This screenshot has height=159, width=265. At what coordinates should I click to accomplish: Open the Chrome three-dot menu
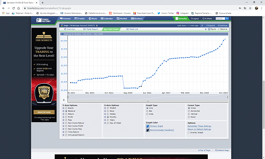click(262, 8)
